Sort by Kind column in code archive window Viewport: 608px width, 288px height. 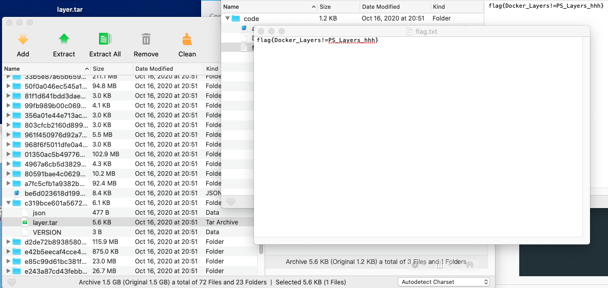point(457,7)
